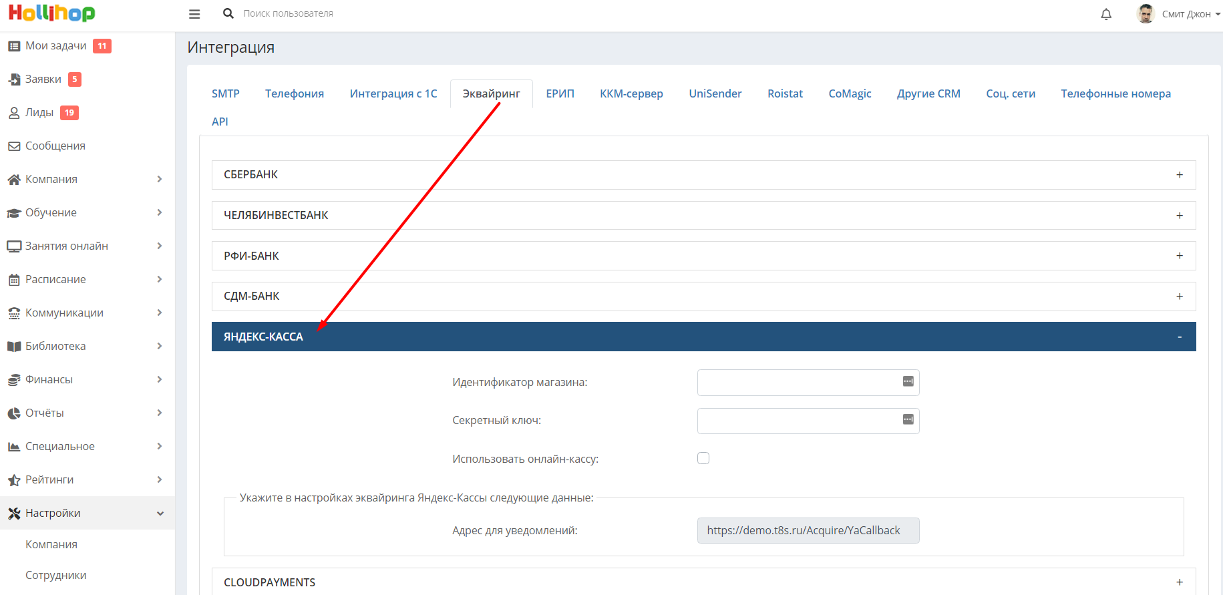Click the user avatar photo
The height and width of the screenshot is (595, 1223).
tap(1146, 13)
